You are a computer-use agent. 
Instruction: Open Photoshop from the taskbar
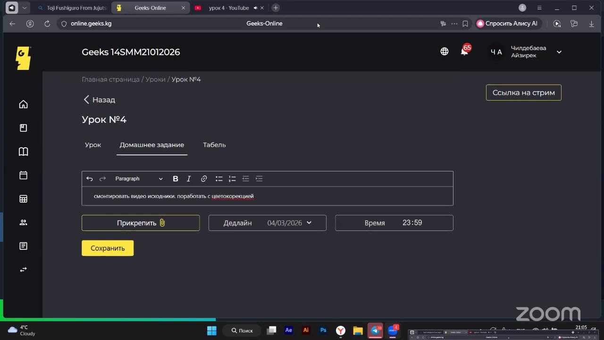coord(323,331)
